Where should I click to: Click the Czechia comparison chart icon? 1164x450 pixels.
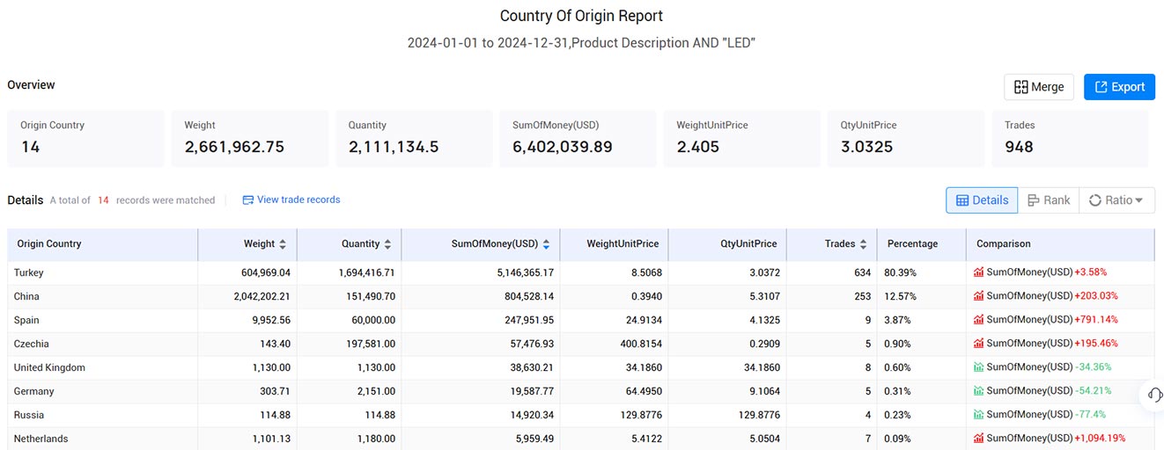(979, 344)
